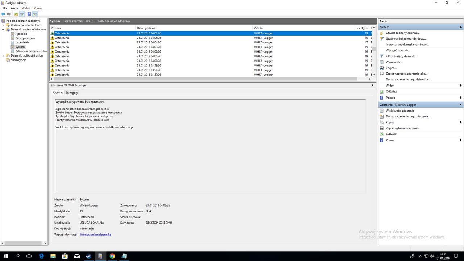This screenshot has height=261, width=464.
Task: Click the event list vertical scrollbar down arrow
Action: tap(374, 75)
